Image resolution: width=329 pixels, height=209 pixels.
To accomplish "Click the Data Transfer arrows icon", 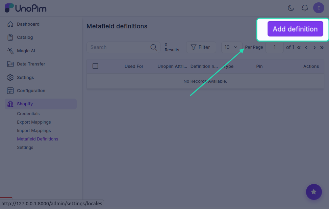I will click(10, 64).
